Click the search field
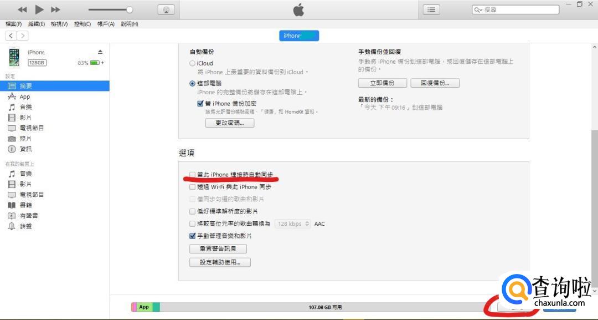The height and width of the screenshot is (320, 598). tap(515, 9)
